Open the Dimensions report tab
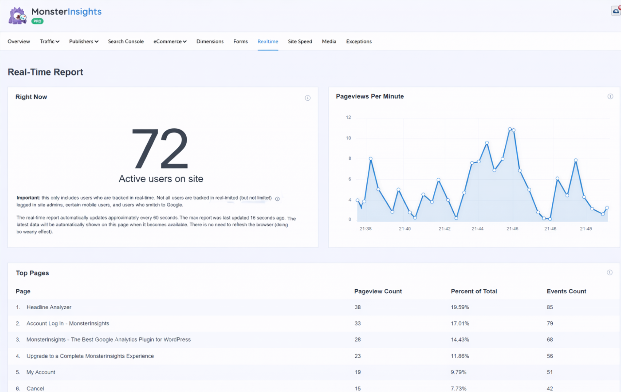The image size is (621, 392). [210, 41]
